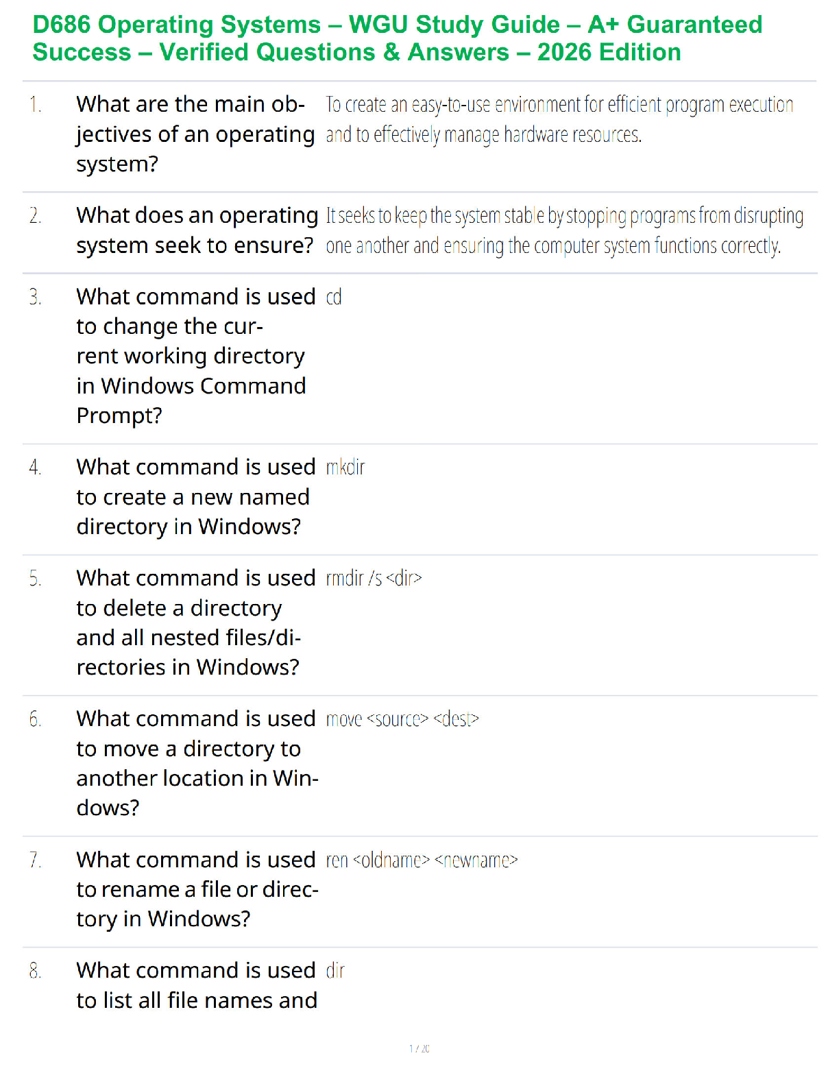Click the page number indicator at bottom

coord(419,1048)
